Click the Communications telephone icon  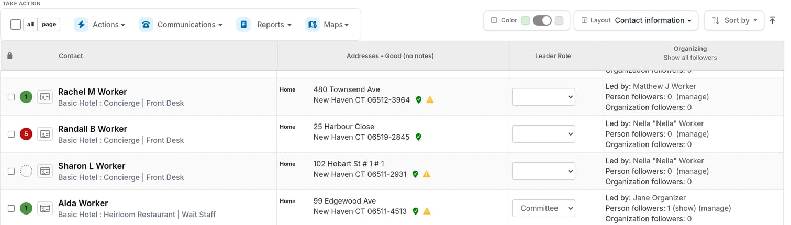pos(146,25)
